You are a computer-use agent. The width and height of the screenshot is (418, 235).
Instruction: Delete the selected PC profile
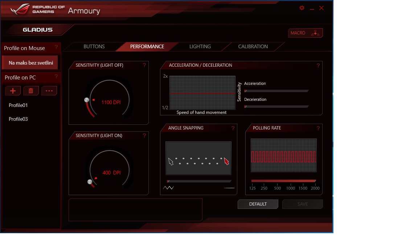click(31, 91)
